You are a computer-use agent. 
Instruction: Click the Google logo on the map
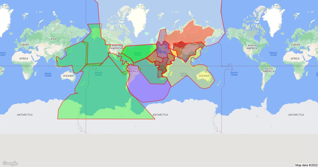pos(10,163)
